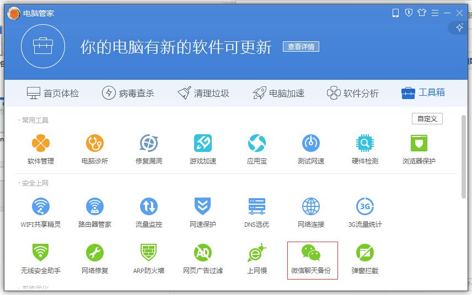
Task: Click the 你的电脑有新的软件可更新 headline
Action: [176, 47]
